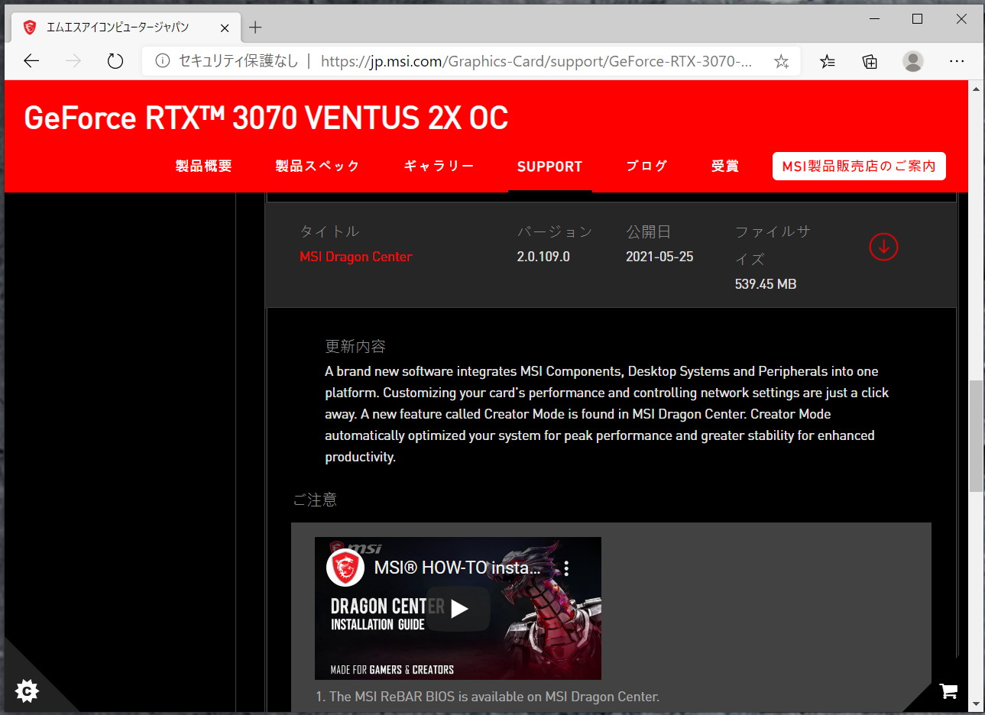The image size is (985, 715).
Task: Click the release date 2021-05-25
Action: [x=659, y=257]
